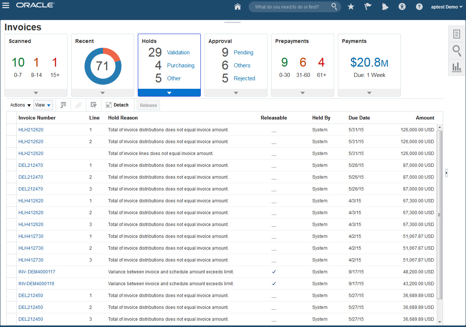Open the Watchlist flag icon
The width and height of the screenshot is (466, 327).
(368, 7)
